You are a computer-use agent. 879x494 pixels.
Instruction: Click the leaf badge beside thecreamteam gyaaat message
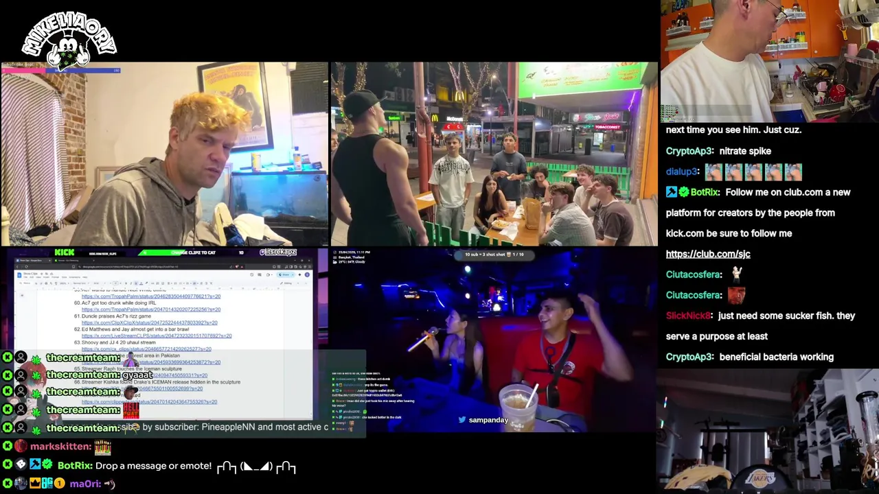coord(36,375)
